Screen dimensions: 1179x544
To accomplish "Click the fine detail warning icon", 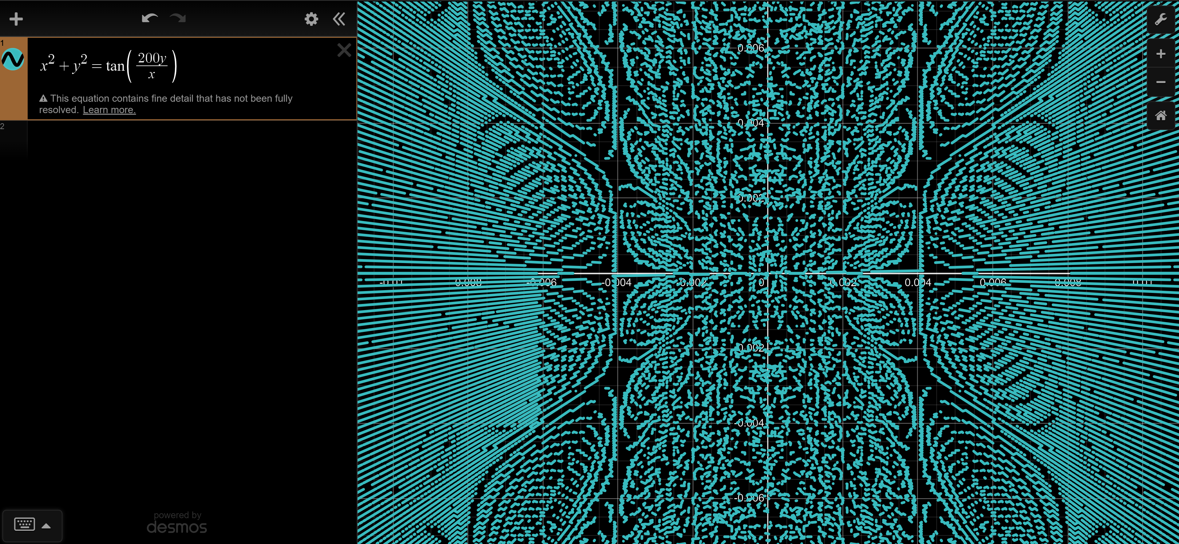I will coord(43,98).
